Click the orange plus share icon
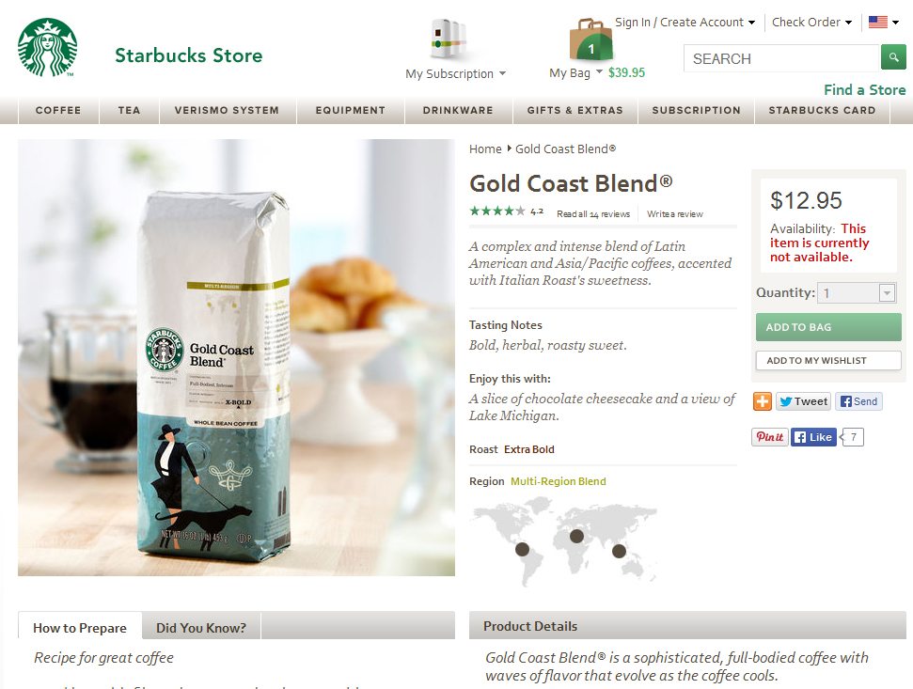The image size is (913, 689). 762,401
